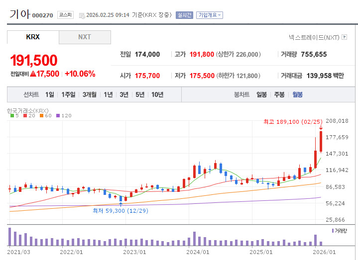
Task: Click the orange 60 moving-average legend swatch
Action: 41,115
